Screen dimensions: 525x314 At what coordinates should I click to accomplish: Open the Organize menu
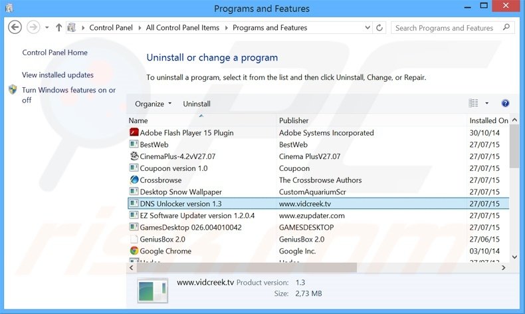coord(153,104)
